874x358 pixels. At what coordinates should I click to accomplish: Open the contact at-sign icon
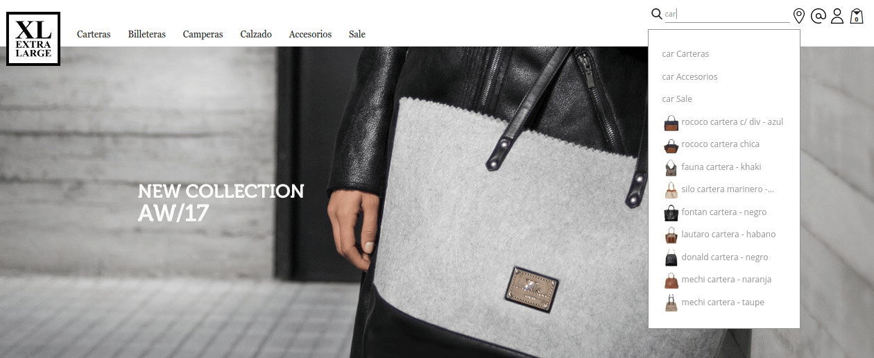tap(819, 16)
